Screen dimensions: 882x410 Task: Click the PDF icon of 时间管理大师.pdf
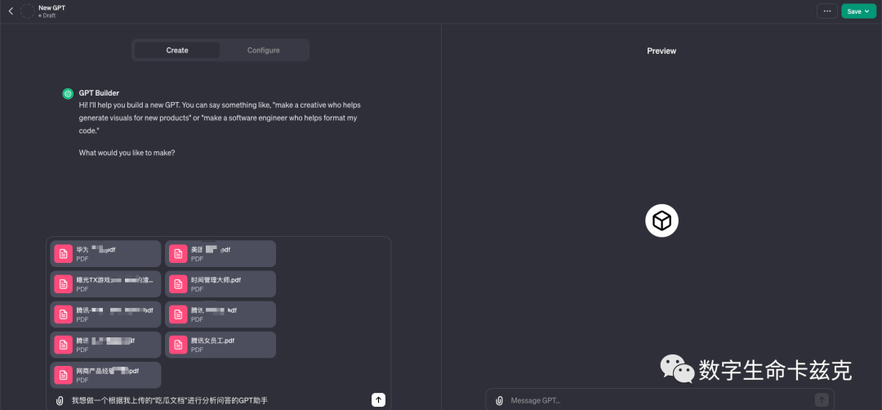tap(178, 284)
